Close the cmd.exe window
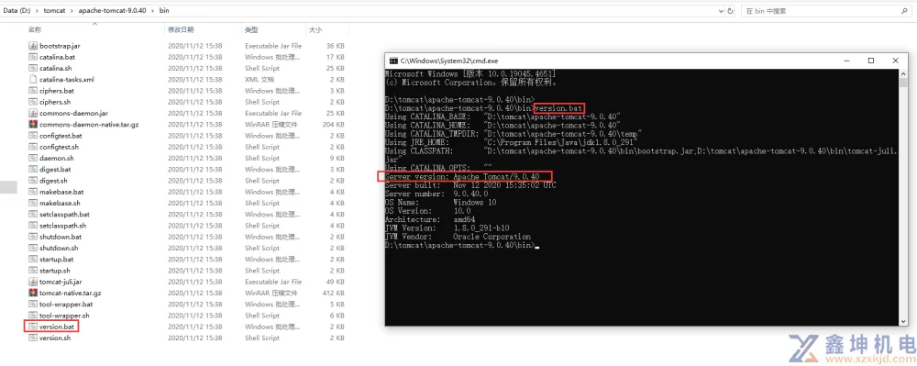Screen dimensions: 917x366 click(895, 61)
